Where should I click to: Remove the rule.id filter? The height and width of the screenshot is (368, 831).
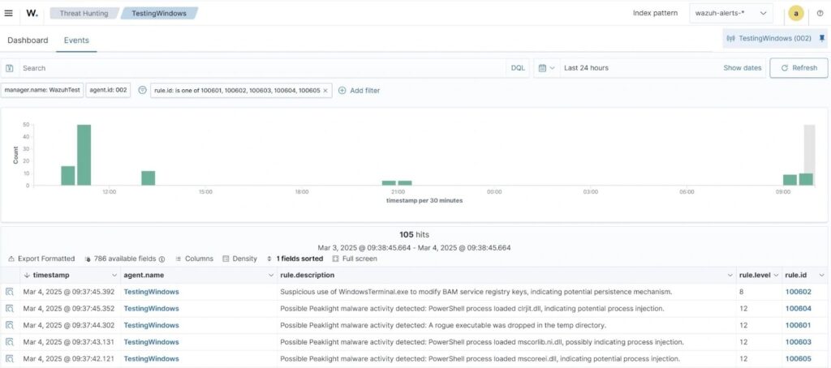[x=325, y=91]
